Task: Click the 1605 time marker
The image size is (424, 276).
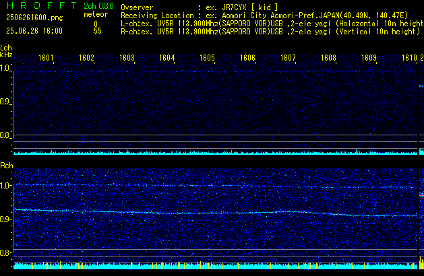Action: [207, 58]
